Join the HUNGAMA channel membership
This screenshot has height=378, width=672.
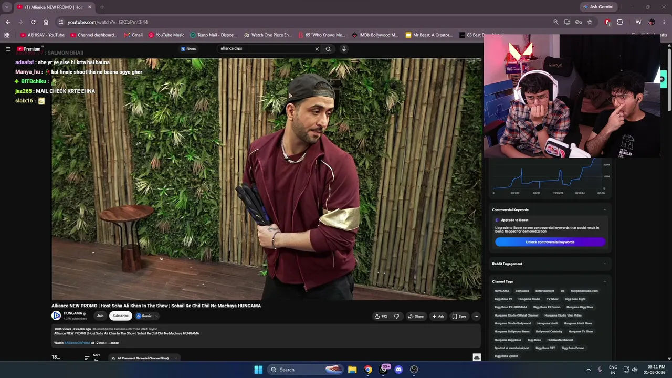100,316
